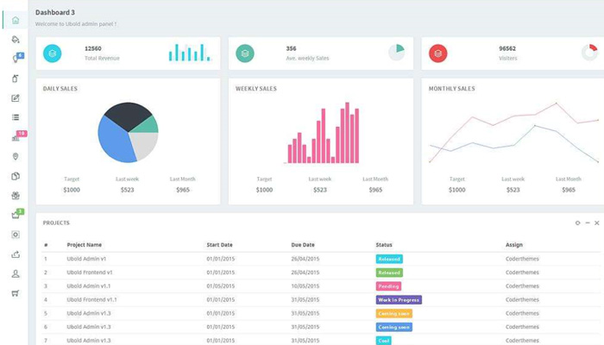This screenshot has height=345, width=604.
Task: Click the '96562' Visitors value
Action: click(x=507, y=48)
